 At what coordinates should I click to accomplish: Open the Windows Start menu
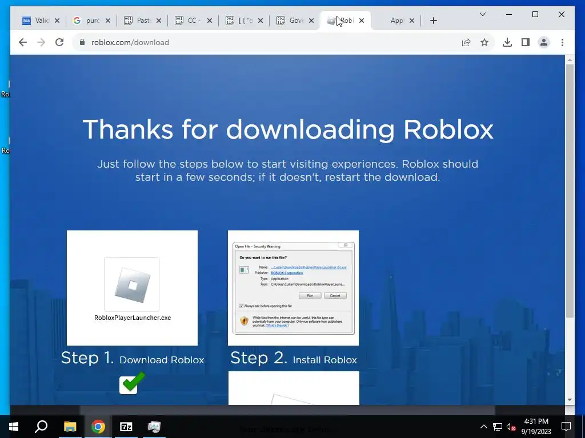[x=14, y=427]
